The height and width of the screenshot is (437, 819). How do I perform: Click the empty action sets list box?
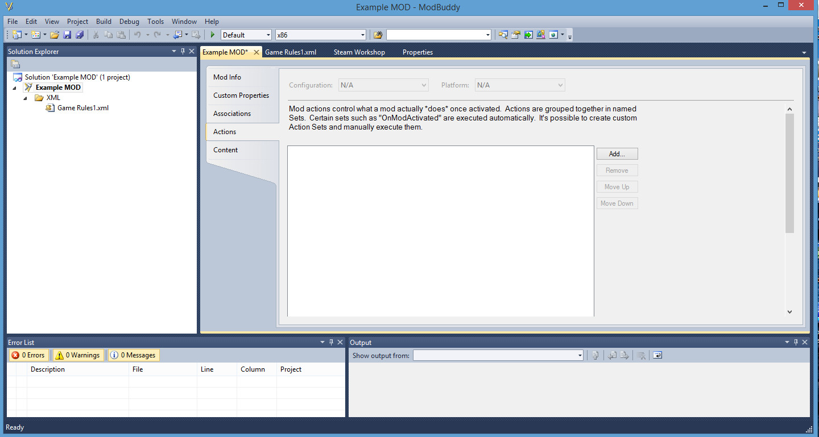pos(441,231)
